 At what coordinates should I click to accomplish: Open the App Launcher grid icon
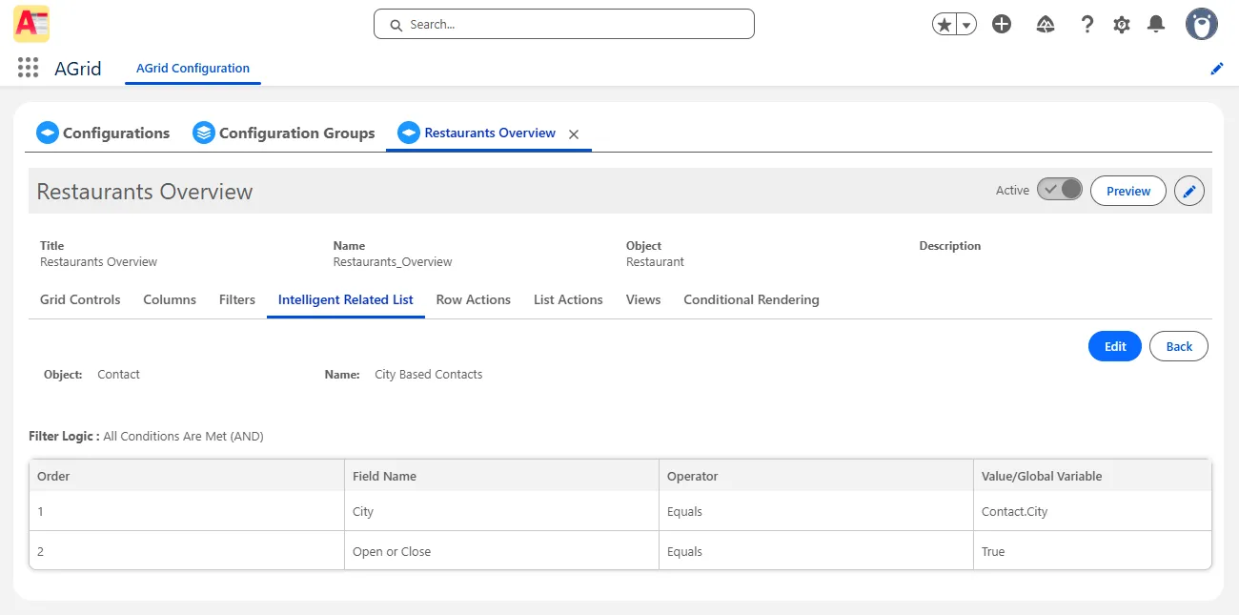point(28,68)
